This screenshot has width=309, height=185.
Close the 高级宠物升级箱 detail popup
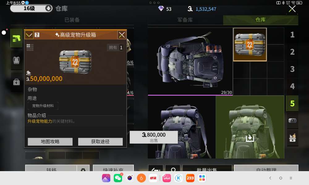click(x=122, y=35)
